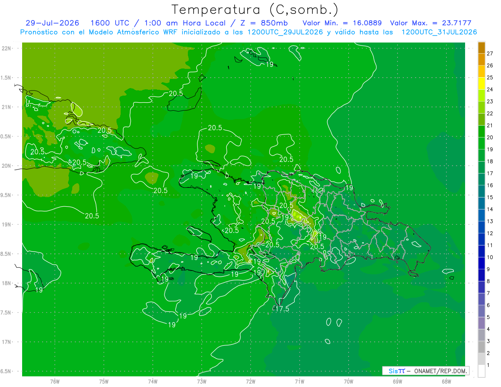
Task: Pick the orange colorbar swatch between 26 and 27
Action: (481, 60)
